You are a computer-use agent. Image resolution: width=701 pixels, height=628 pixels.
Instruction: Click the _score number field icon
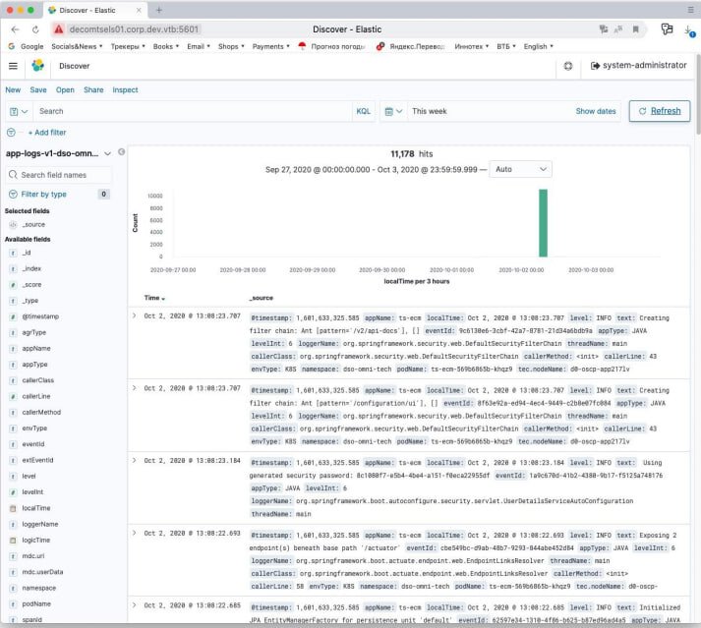point(13,285)
